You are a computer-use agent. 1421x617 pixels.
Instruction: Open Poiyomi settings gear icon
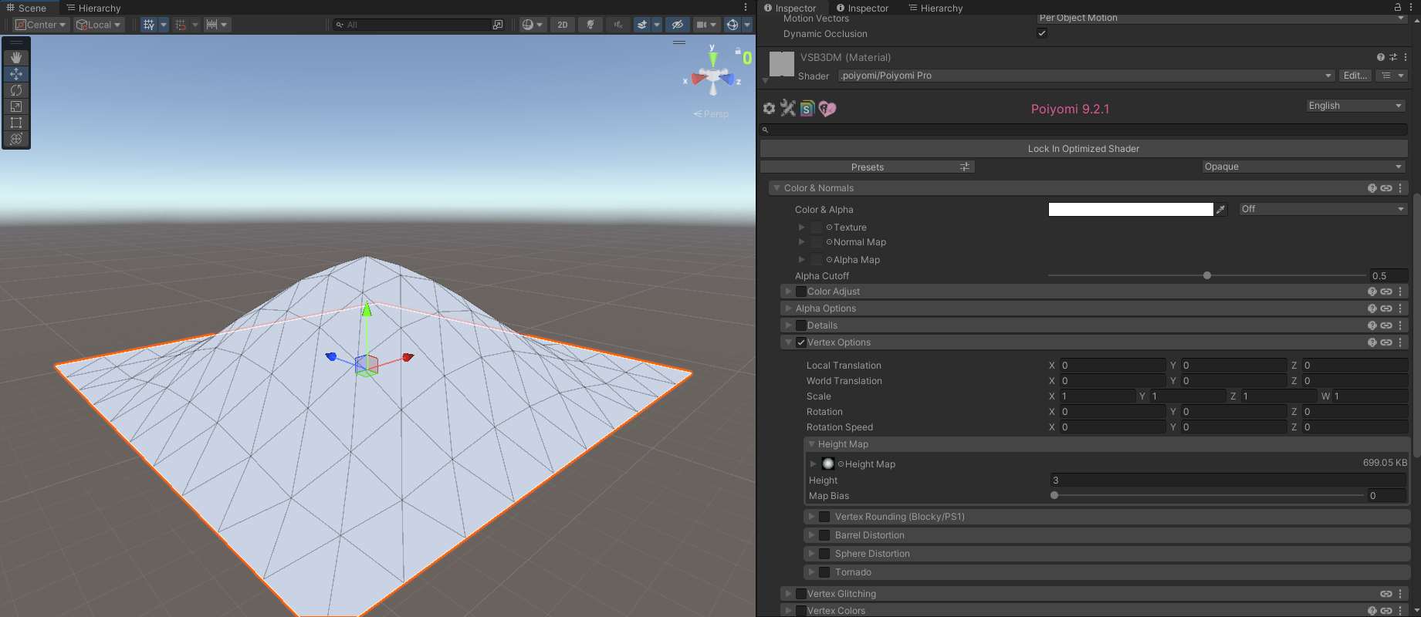point(769,109)
